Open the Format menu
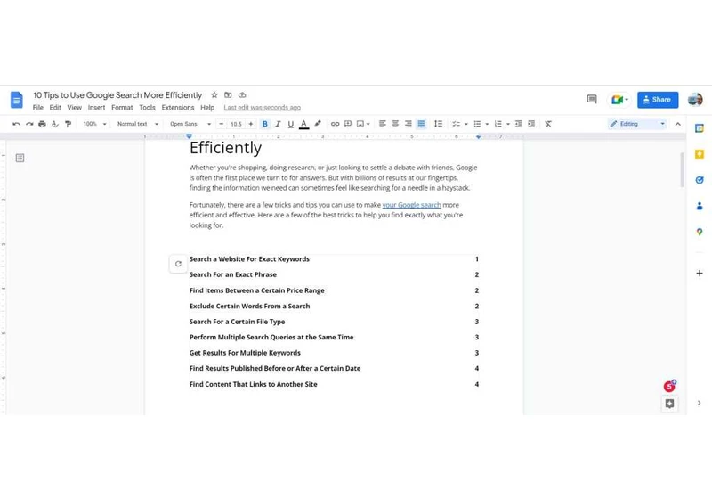This screenshot has height=499, width=712. pyautogui.click(x=122, y=108)
